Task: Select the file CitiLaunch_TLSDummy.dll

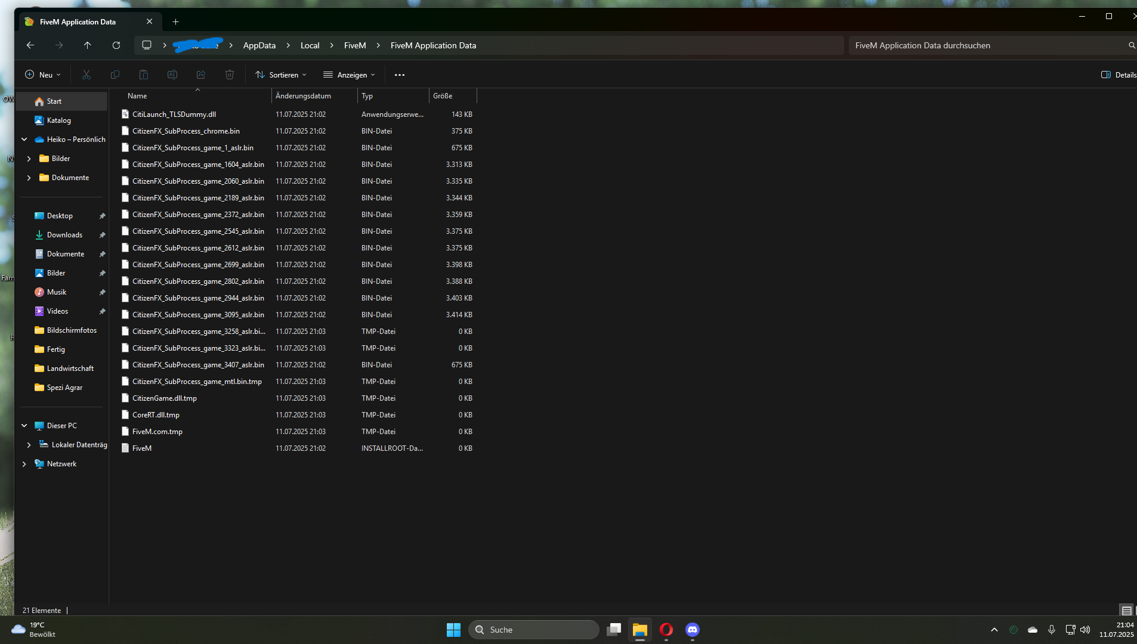Action: (x=174, y=114)
